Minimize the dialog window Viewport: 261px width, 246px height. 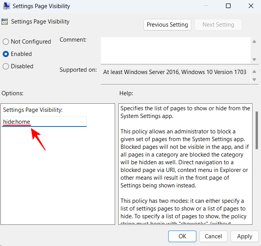click(206, 6)
